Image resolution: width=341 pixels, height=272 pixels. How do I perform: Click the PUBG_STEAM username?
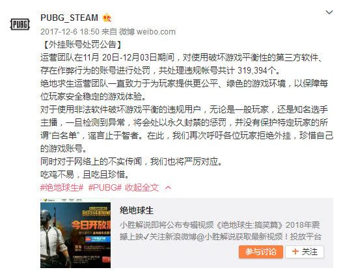pyautogui.click(x=69, y=18)
